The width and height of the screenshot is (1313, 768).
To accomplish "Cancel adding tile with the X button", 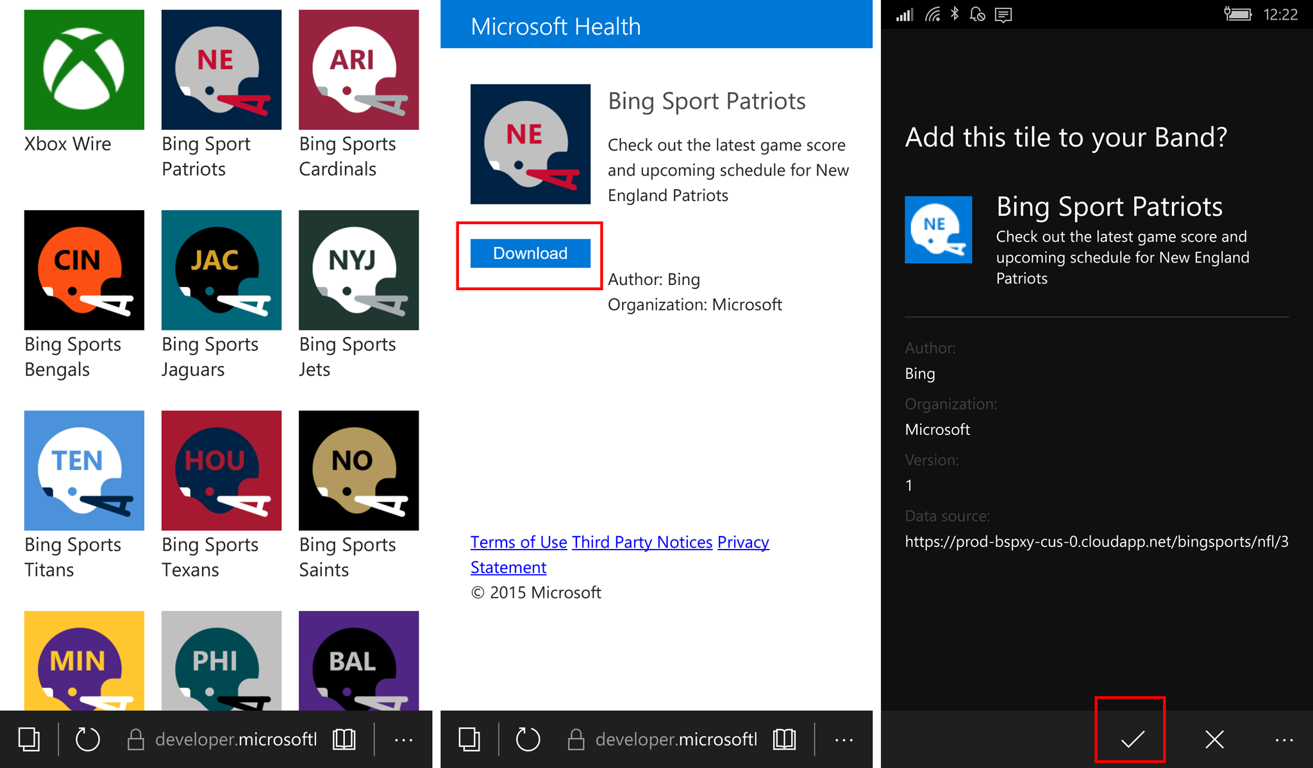I will pyautogui.click(x=1214, y=739).
